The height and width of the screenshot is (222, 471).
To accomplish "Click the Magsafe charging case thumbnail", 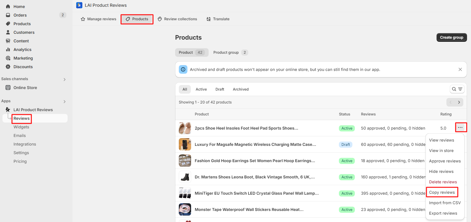I will [185, 144].
